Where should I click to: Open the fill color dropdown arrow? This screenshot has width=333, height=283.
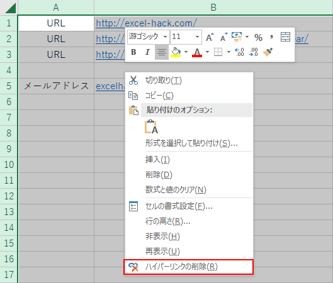click(x=186, y=52)
